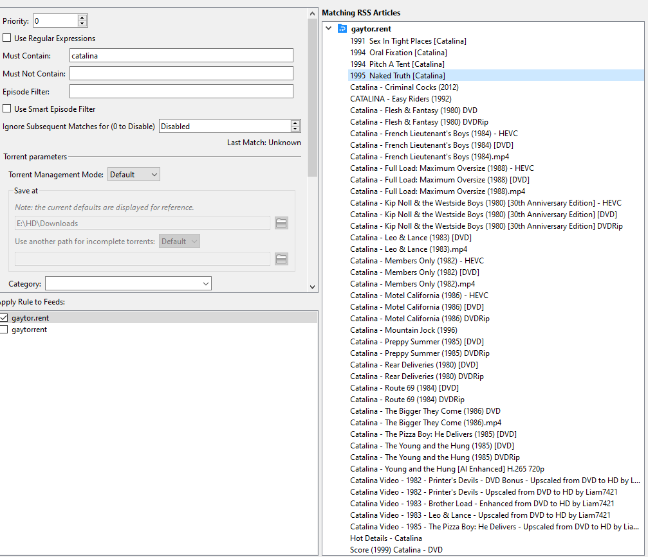Increase the Priority value with the up arrow
Screen dimensions: 648x557
(82, 18)
